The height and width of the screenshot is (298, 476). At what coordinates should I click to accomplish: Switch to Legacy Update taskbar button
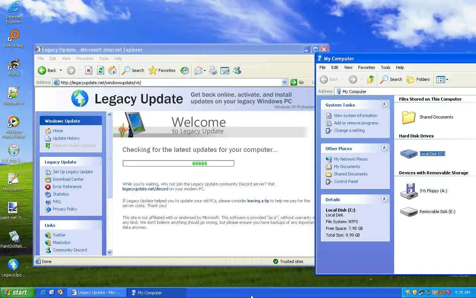(98, 293)
